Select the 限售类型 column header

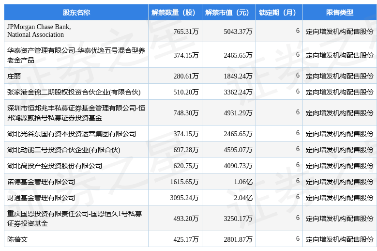coord(339,13)
